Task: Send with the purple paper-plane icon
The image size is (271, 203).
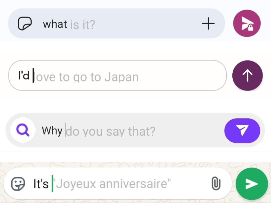Action: (x=242, y=131)
